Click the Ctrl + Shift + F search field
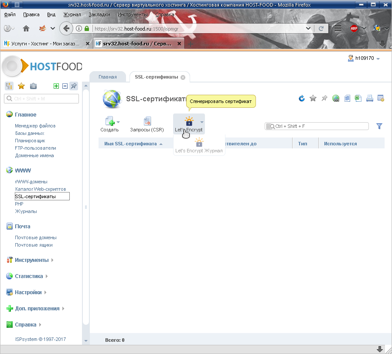This screenshot has width=392, height=354. (x=320, y=126)
